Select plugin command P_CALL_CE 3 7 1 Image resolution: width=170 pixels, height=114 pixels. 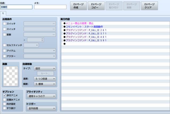116,34
